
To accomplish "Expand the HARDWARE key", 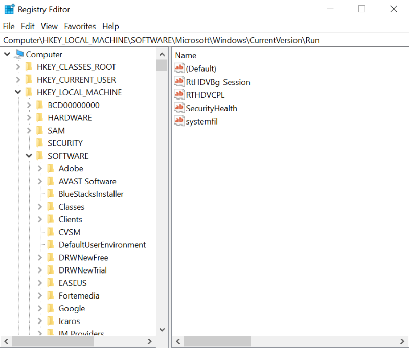I will pos(29,118).
